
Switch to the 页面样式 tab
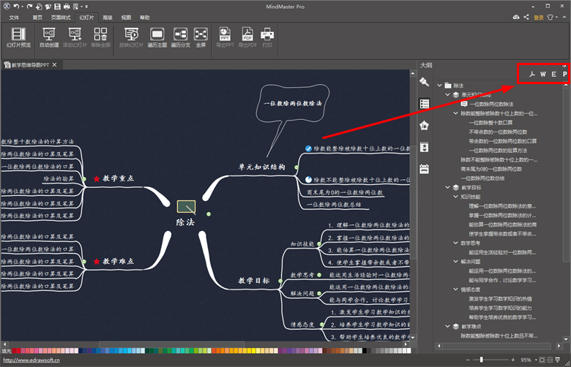coord(61,18)
